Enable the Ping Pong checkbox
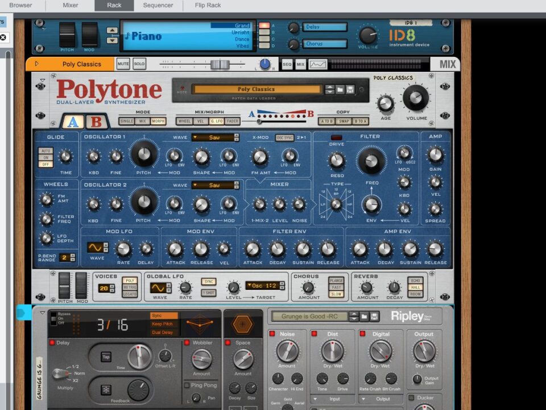The height and width of the screenshot is (410, 546). [x=187, y=386]
